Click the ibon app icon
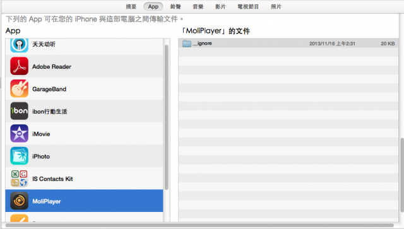The height and width of the screenshot is (229, 404). point(20,111)
